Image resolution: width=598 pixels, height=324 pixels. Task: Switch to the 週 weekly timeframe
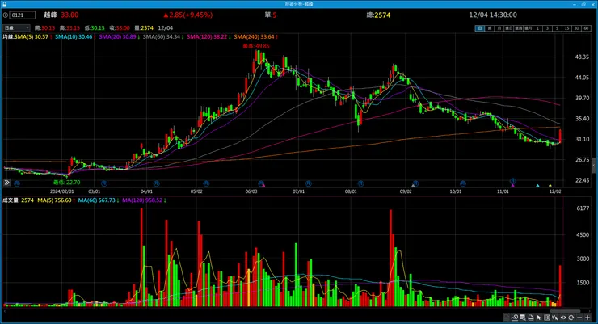coord(489,28)
